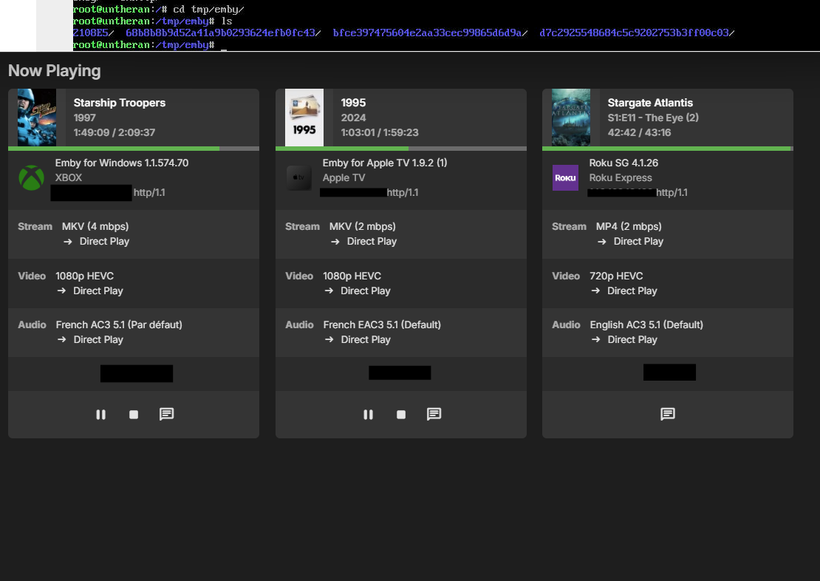Click the 2108E5 directory in the terminal
The width and height of the screenshot is (820, 581).
[x=89, y=33]
